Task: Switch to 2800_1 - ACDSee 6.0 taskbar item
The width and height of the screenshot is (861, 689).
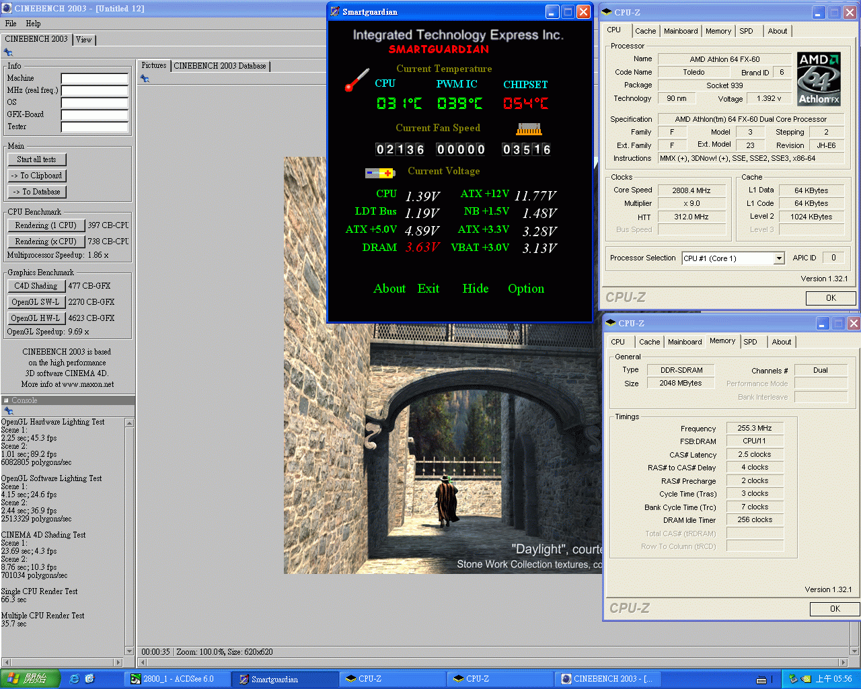Action: [177, 679]
